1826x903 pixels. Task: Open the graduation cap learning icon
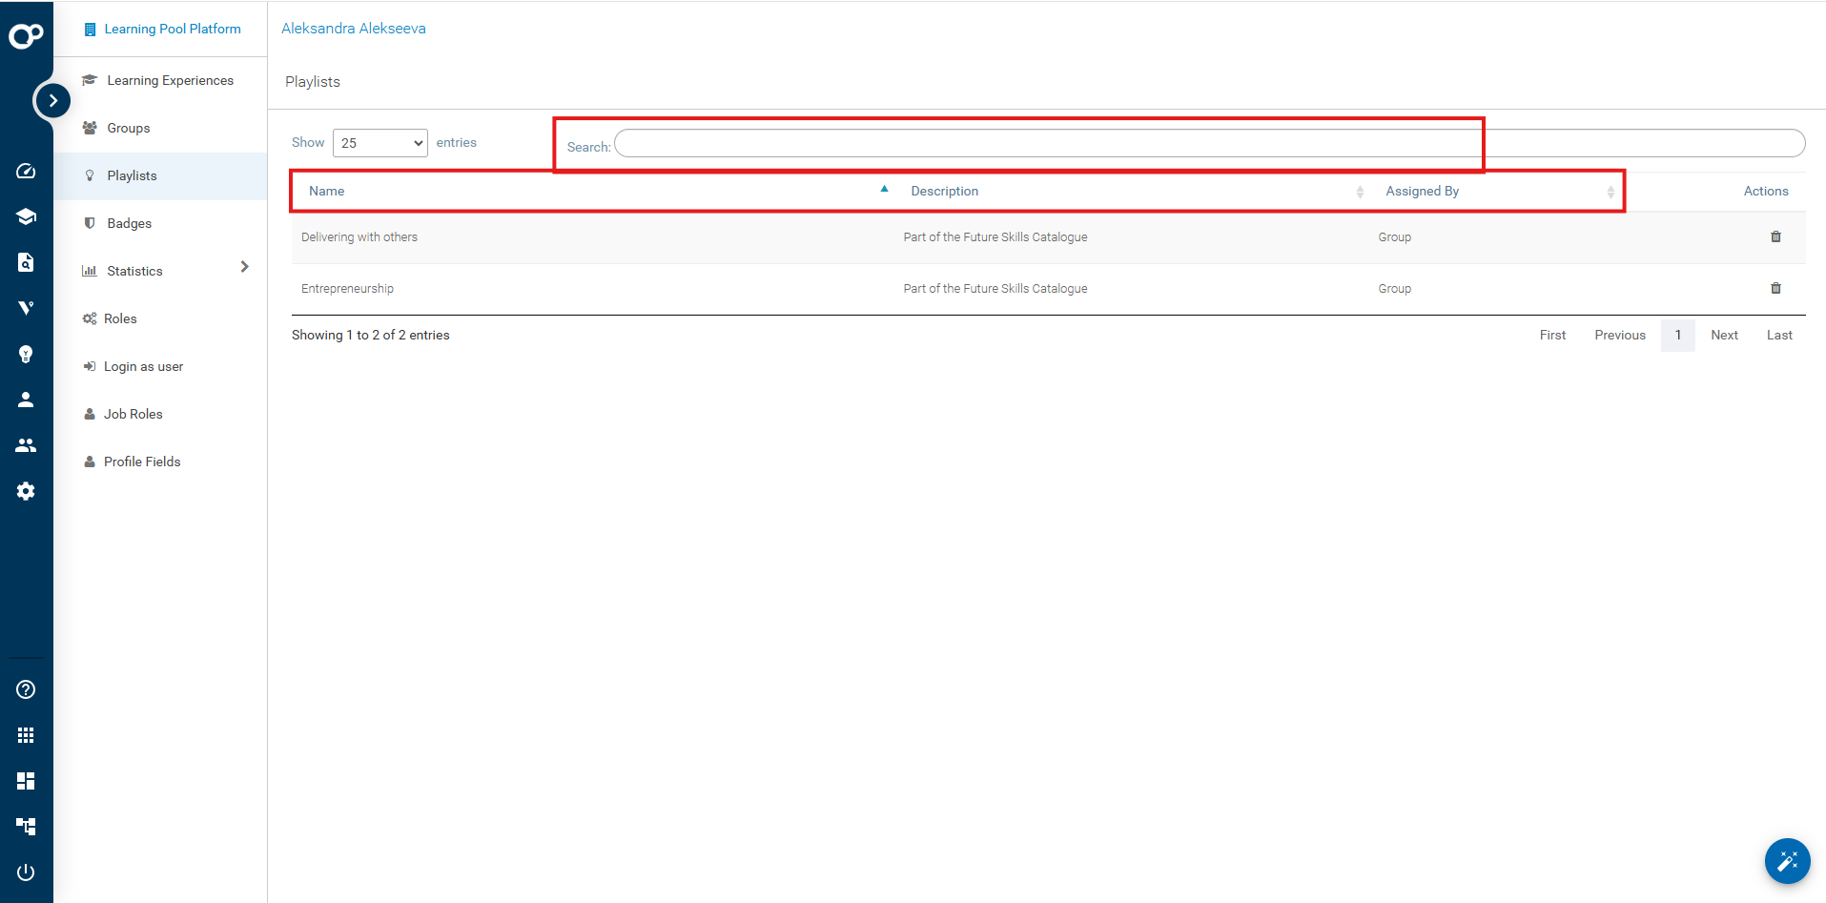click(26, 216)
